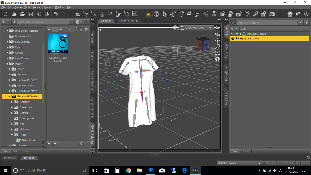311x175 pixels.
Task: Click the content library search field
Action: tap(43, 22)
